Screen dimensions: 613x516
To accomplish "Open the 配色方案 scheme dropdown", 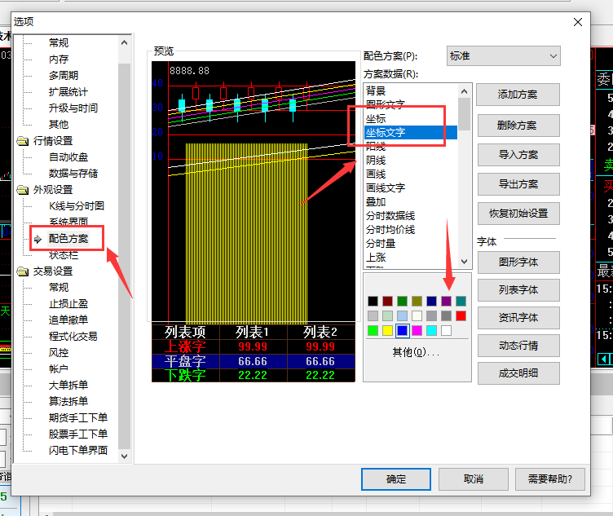I will 503,56.
